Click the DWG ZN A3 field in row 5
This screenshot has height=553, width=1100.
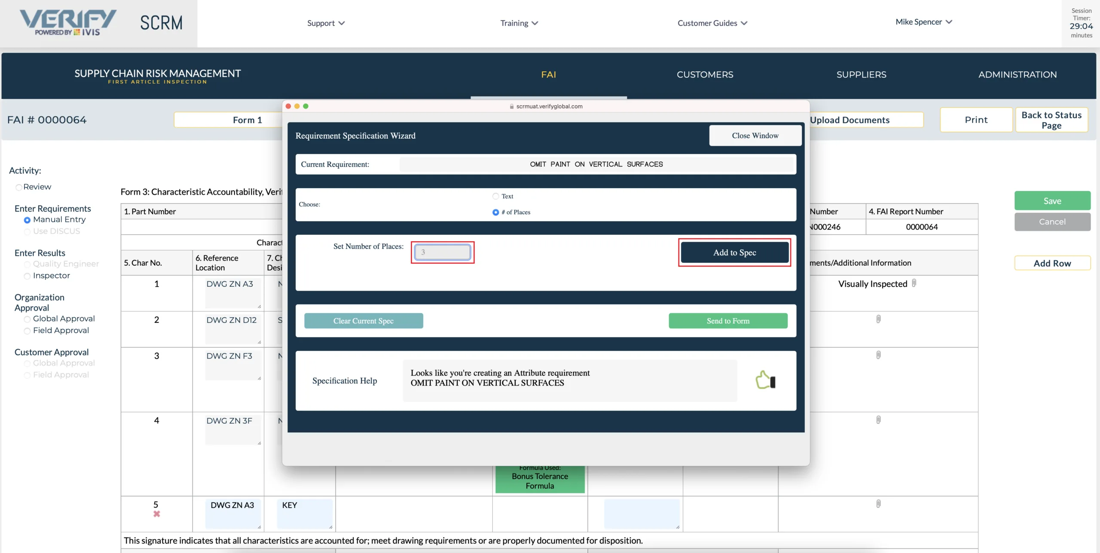(x=233, y=514)
